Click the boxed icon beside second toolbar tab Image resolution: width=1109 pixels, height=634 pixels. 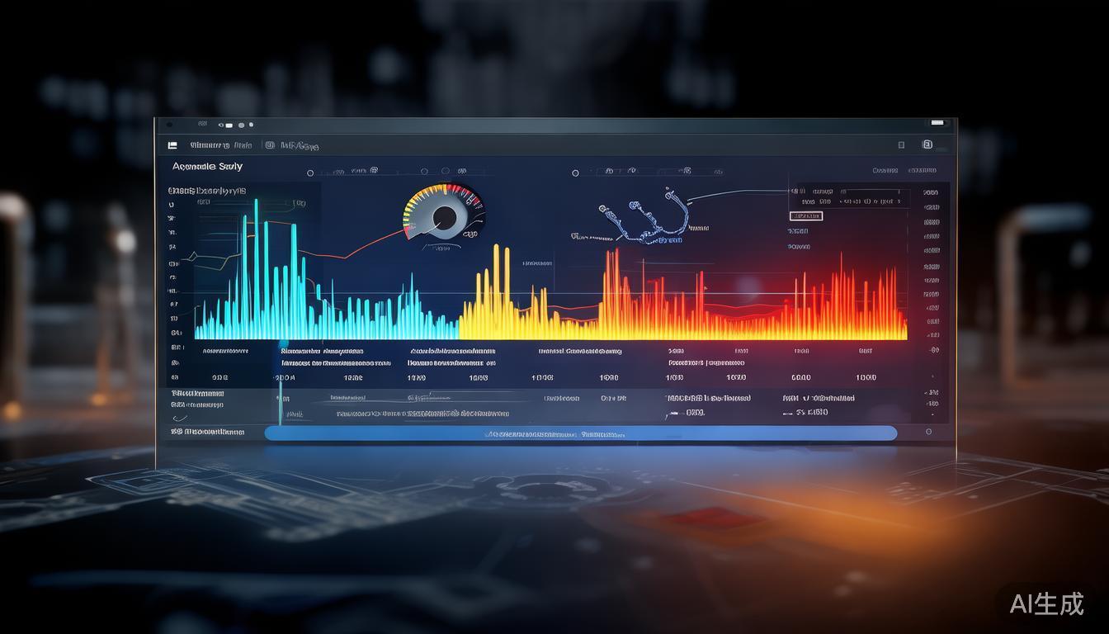[269, 145]
